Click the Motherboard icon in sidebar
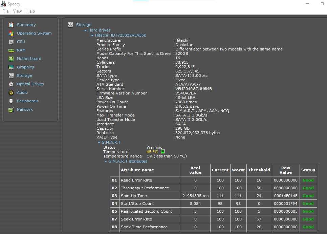The width and height of the screenshot is (327, 234). tap(11, 59)
